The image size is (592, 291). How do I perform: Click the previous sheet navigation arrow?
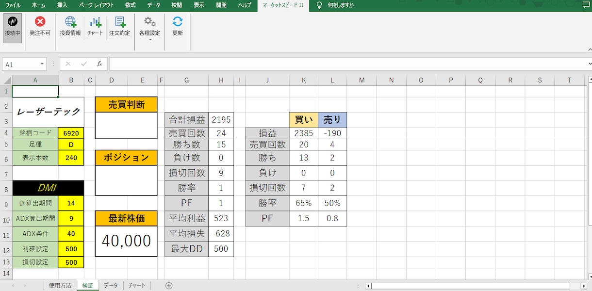(13, 286)
